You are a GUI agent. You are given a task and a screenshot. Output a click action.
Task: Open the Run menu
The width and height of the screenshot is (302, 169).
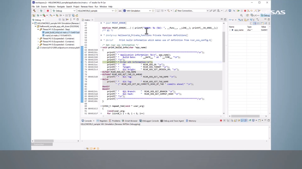tap(96, 7)
